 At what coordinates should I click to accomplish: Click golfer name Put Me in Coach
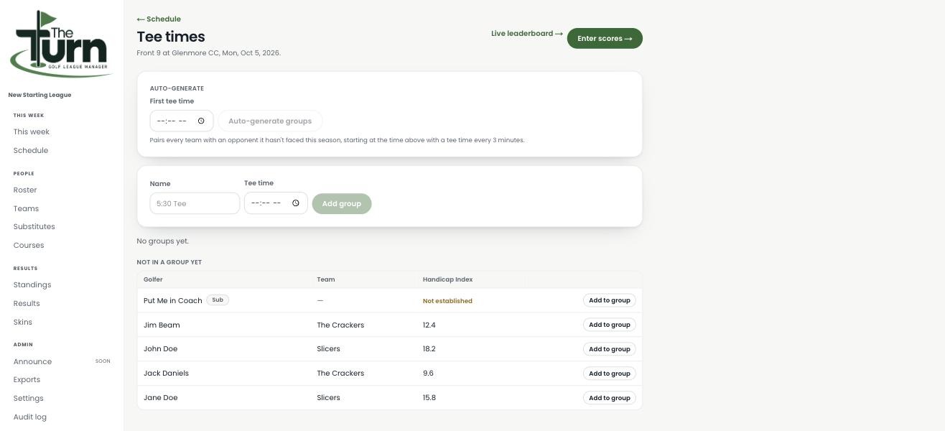[x=173, y=301]
